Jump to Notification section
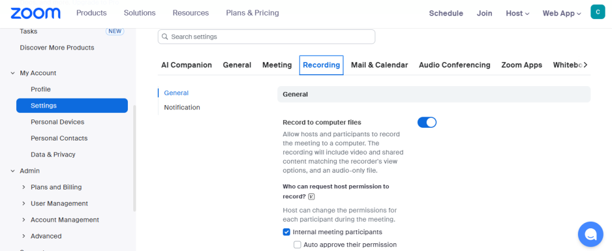Viewport: 612px width, 251px height. (x=182, y=108)
